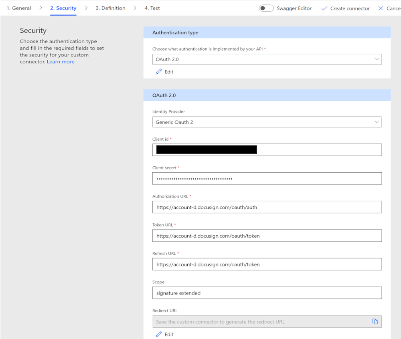Click the OAuth 2.0 section header bar
401x339 pixels.
[x=267, y=95]
